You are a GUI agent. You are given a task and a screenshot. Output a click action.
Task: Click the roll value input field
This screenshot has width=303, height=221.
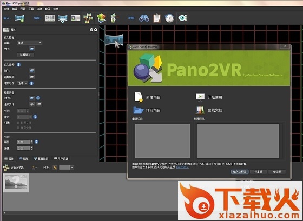point(23,148)
